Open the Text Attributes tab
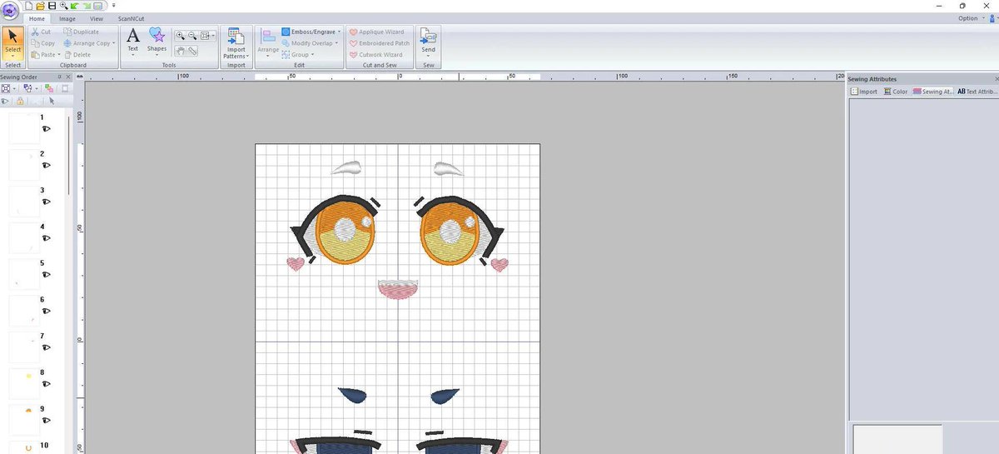The width and height of the screenshot is (999, 454). point(977,92)
